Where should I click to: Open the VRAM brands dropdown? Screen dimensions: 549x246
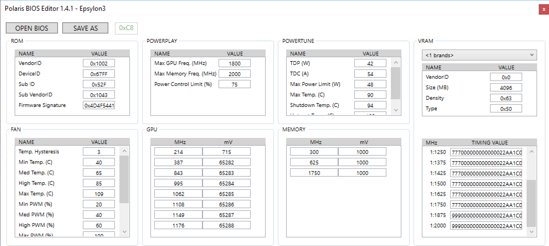(479, 55)
